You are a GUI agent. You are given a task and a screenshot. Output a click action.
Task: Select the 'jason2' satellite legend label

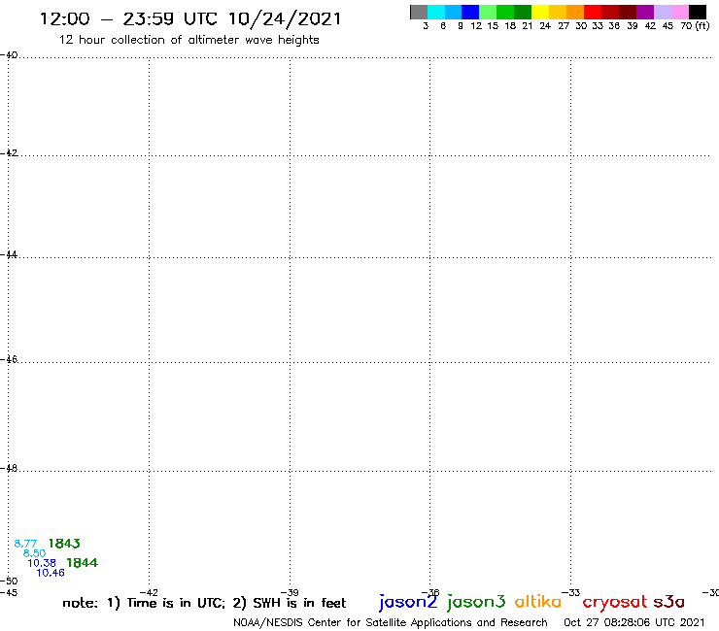408,602
